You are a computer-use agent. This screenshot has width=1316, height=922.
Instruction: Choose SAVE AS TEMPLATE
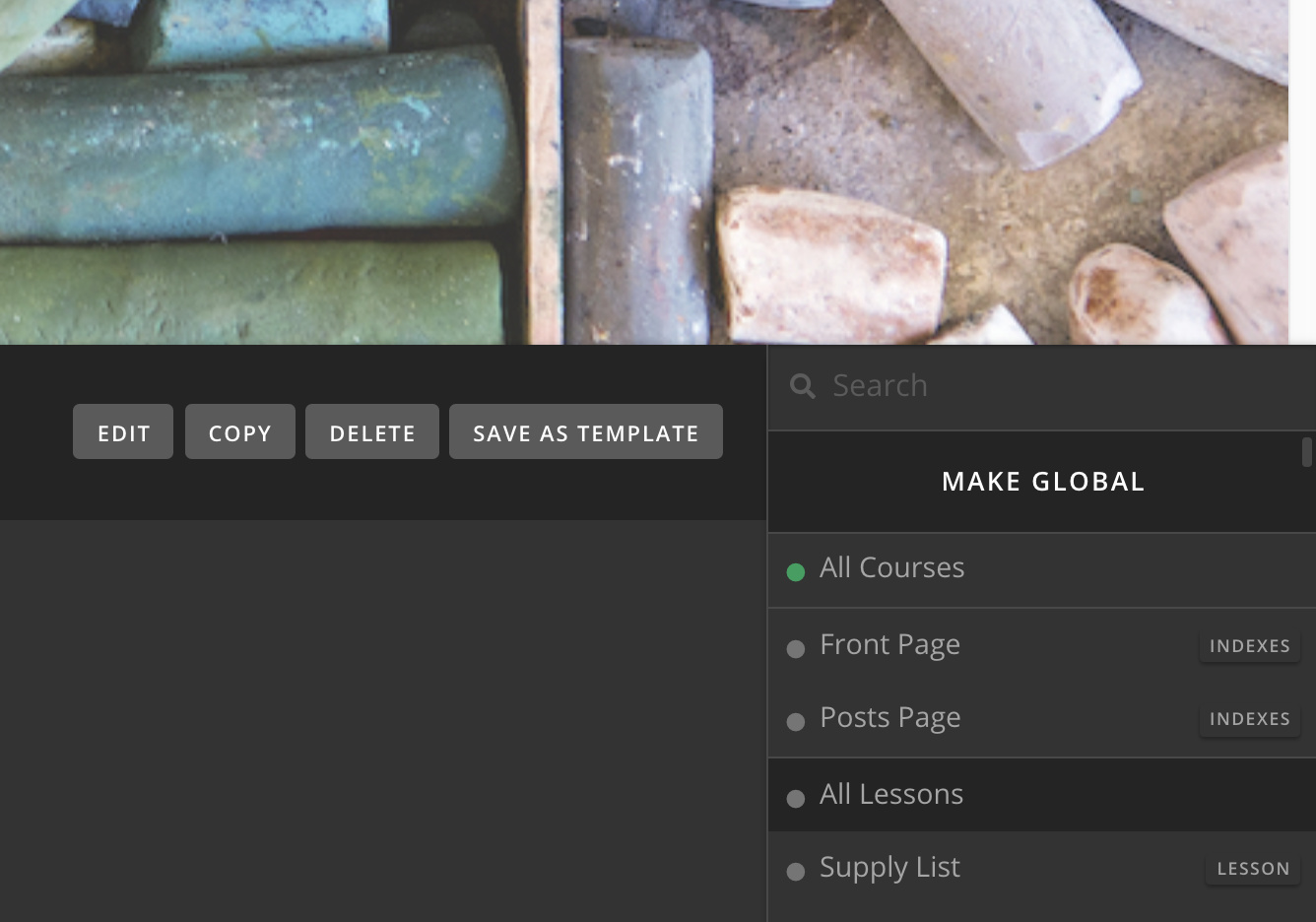(586, 432)
